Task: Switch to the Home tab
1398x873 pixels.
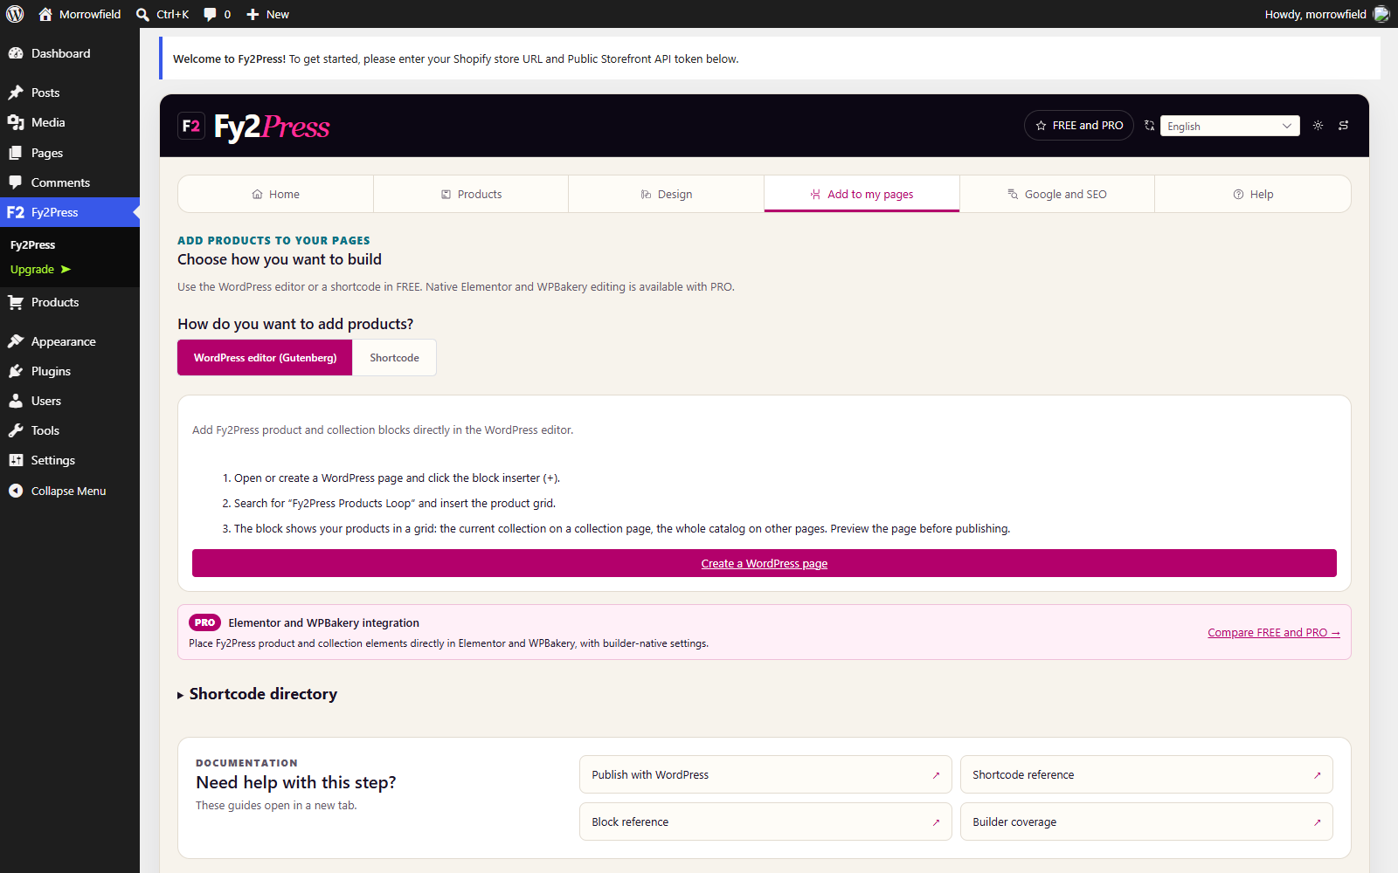Action: click(275, 194)
